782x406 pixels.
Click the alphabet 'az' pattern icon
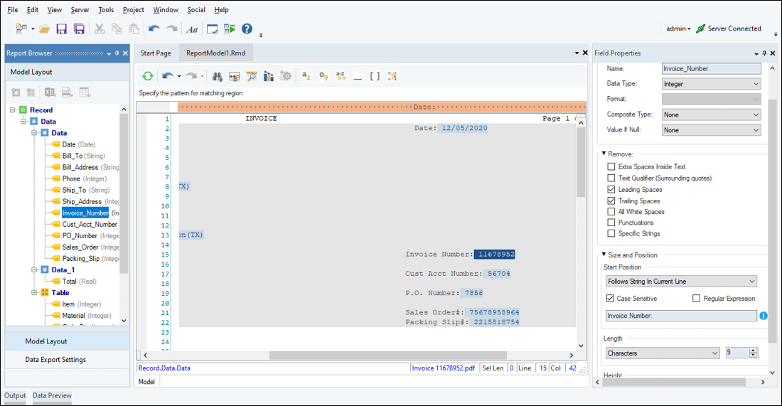coord(306,76)
